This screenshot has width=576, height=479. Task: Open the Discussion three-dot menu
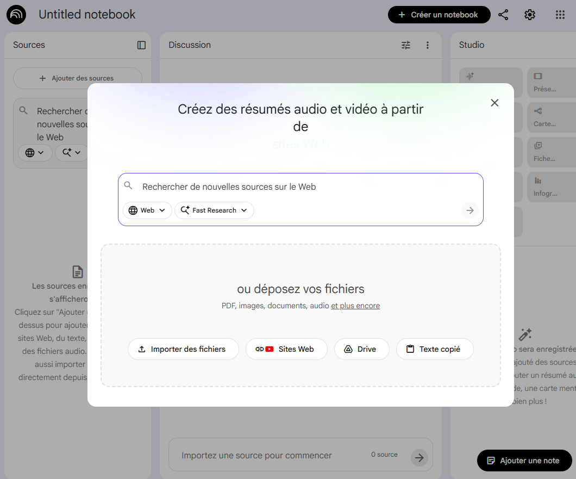tap(428, 45)
